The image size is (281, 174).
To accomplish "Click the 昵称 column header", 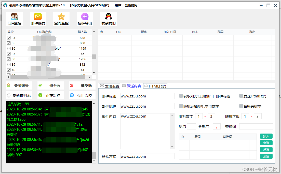I will coord(144,32).
